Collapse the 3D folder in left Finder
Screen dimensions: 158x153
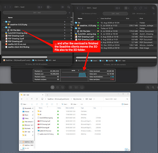[4, 27]
